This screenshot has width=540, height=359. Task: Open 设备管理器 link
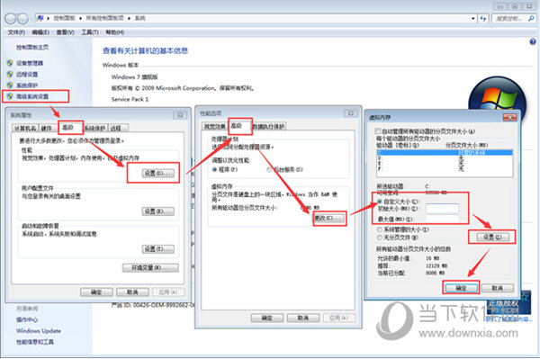coord(30,63)
